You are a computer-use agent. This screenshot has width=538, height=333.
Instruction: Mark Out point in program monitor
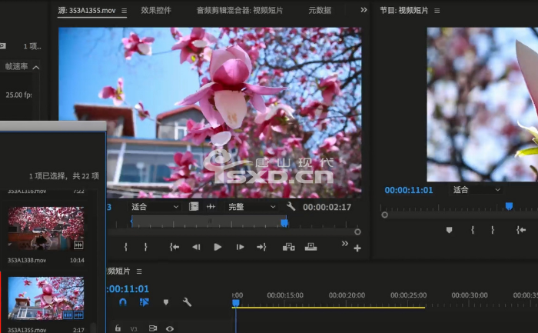pyautogui.click(x=493, y=230)
